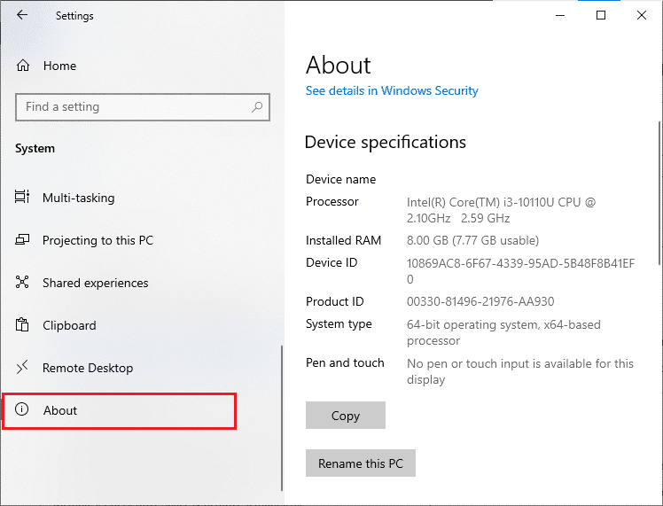Open the About page entry
The width and height of the screenshot is (663, 506).
60,410
